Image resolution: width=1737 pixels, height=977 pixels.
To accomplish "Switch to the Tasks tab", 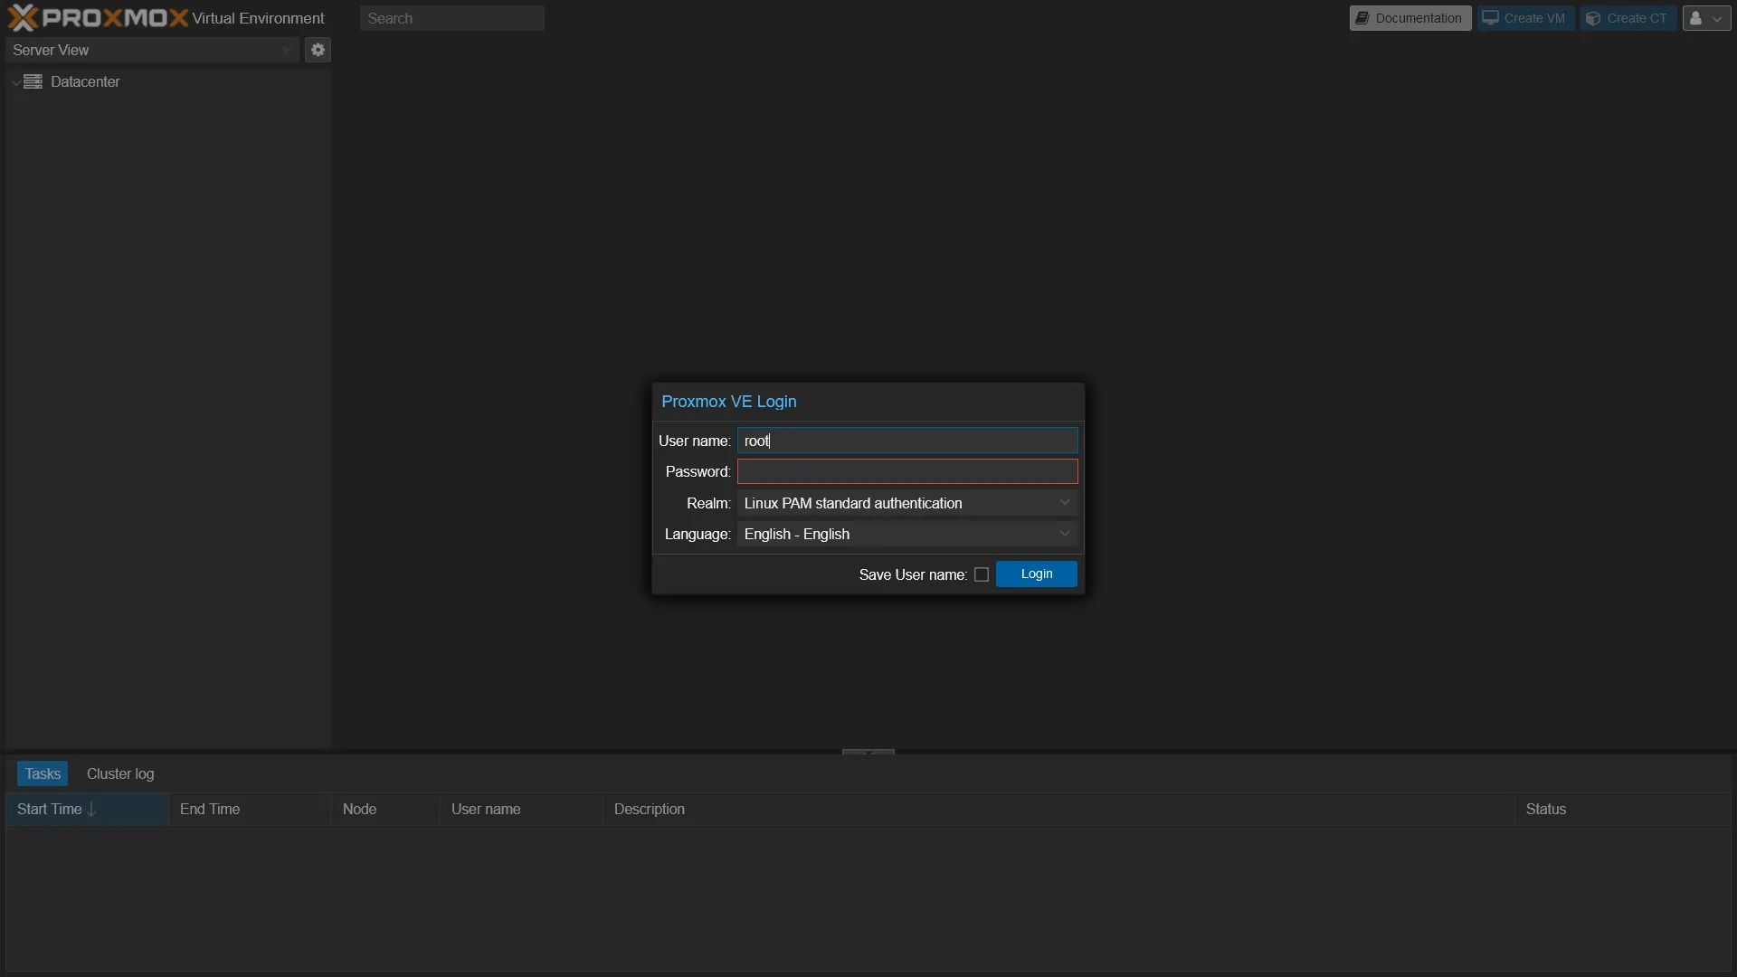I will pyautogui.click(x=42, y=774).
